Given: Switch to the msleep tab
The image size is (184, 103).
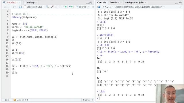Looking at the screenshot, I should [x=31, y=3].
